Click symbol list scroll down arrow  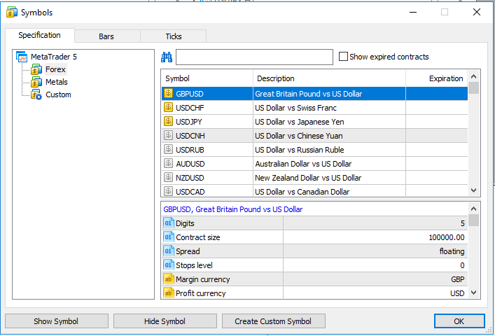pyautogui.click(x=473, y=190)
